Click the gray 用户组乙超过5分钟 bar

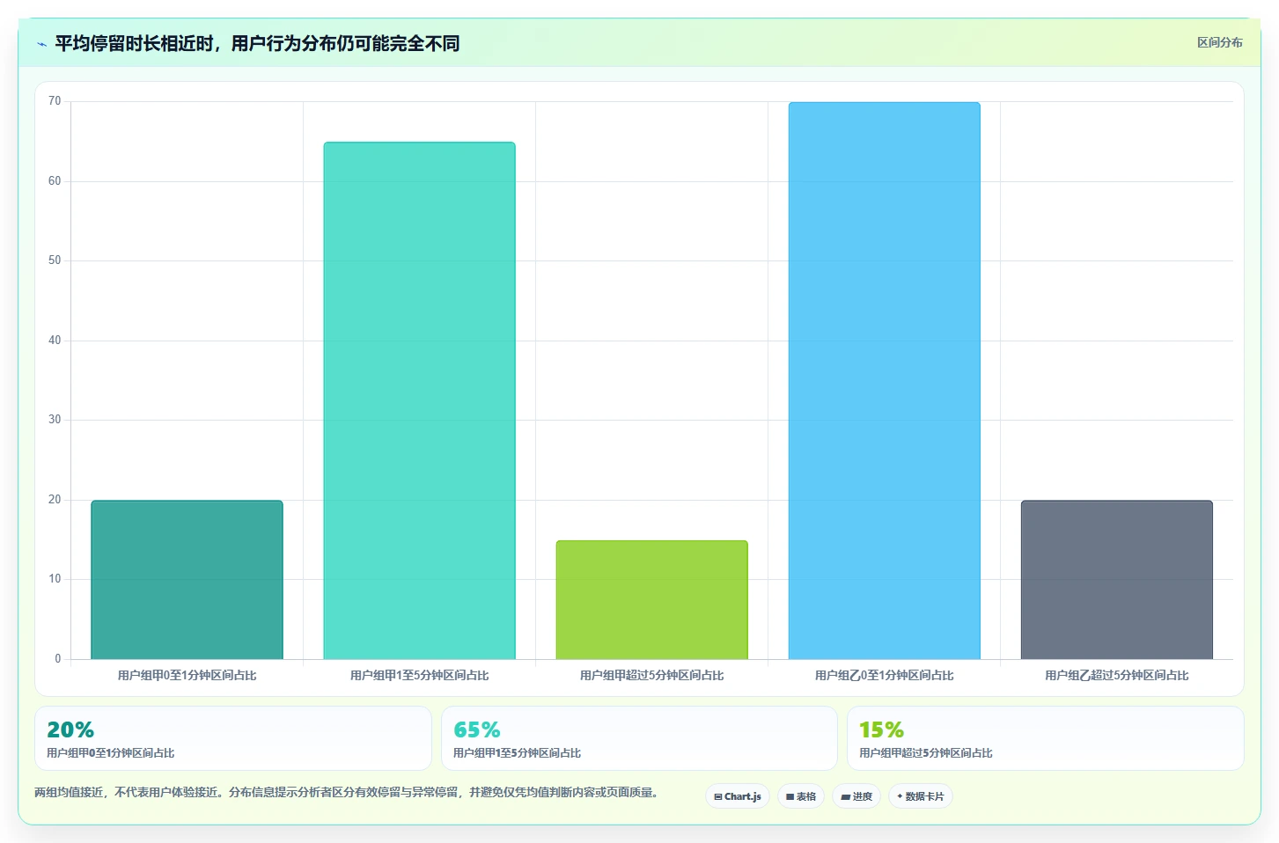(x=1116, y=580)
